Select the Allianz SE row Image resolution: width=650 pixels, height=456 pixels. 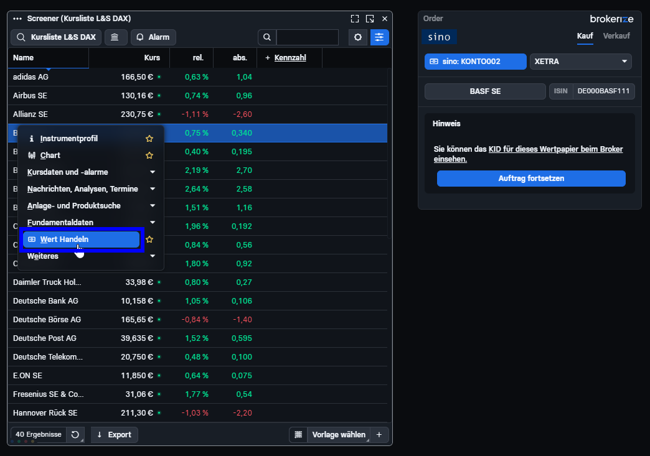(x=197, y=114)
